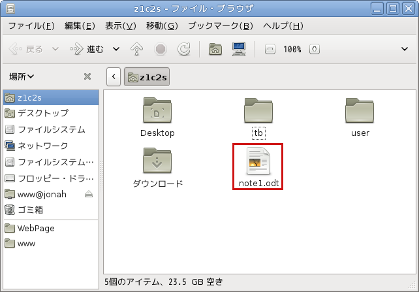Click the 進む forward button
This screenshot has width=419, height=292.
tap(87, 49)
